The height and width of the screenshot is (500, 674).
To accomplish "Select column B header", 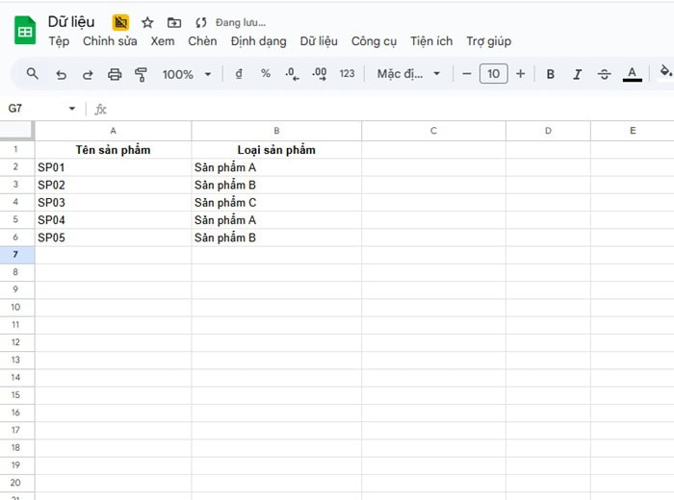I will coord(276,131).
